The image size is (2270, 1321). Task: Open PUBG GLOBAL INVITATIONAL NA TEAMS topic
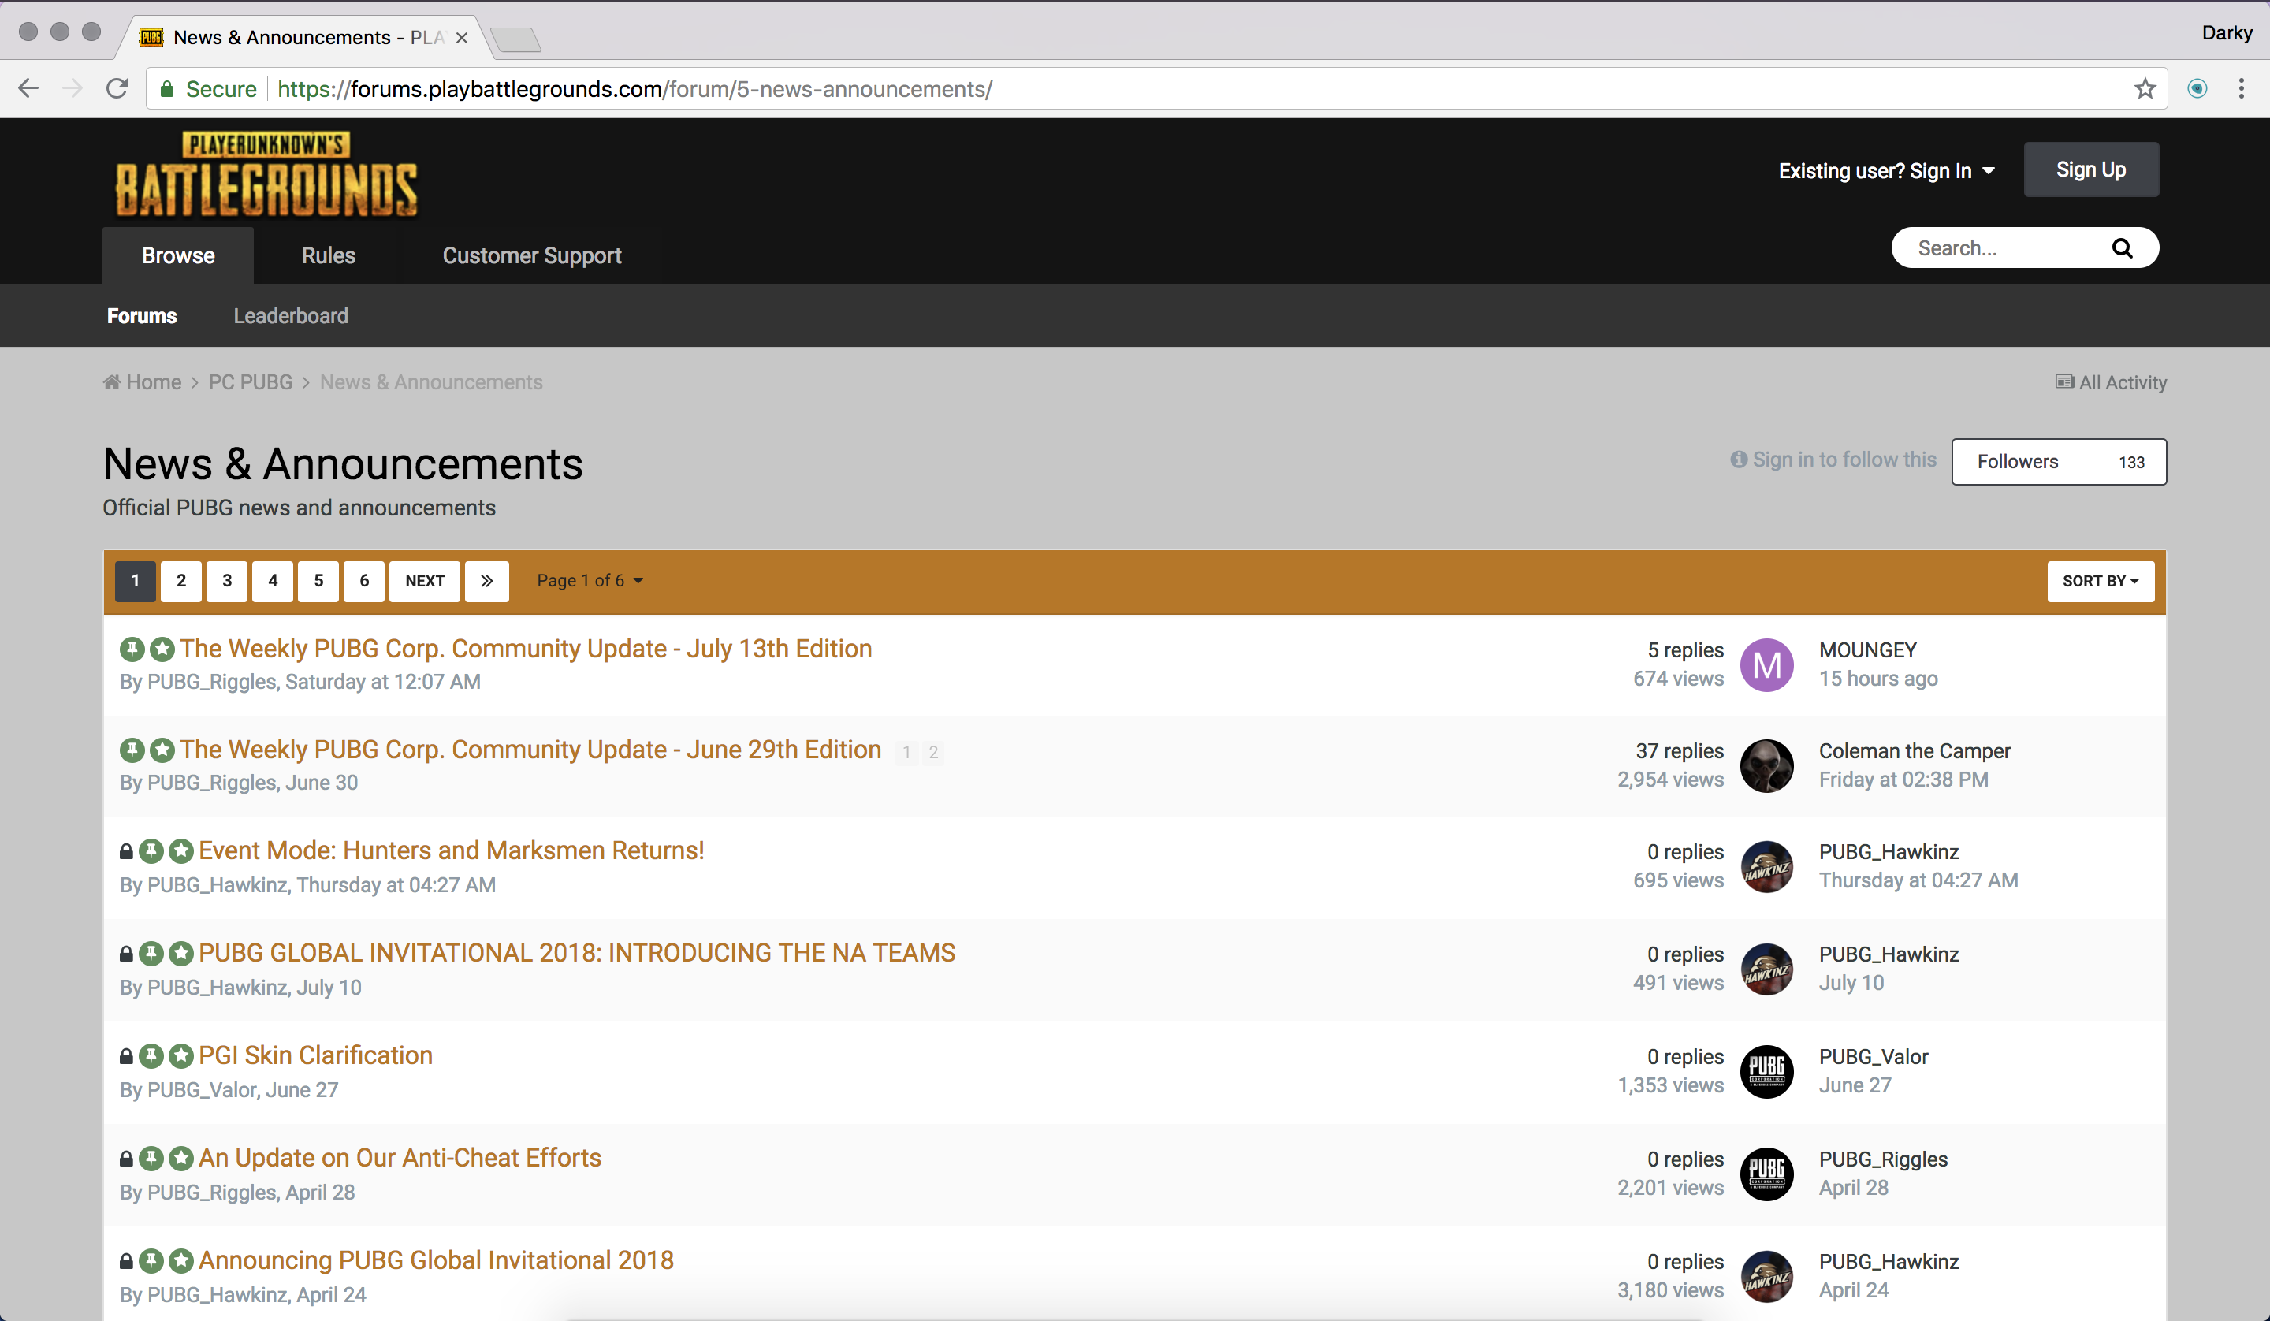576,952
